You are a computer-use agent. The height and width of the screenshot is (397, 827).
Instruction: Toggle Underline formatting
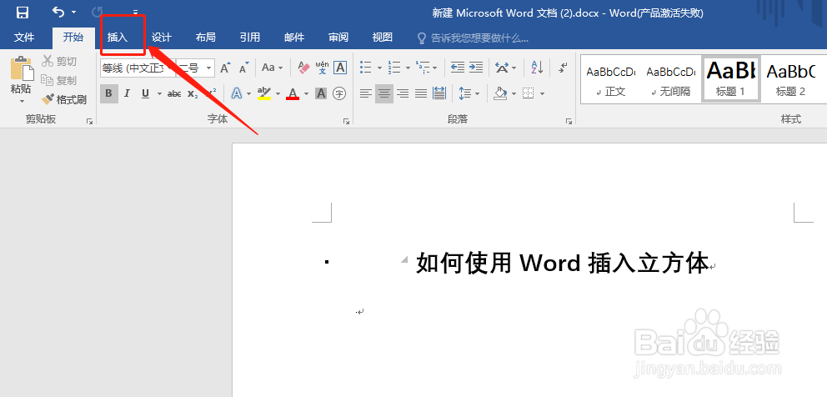pyautogui.click(x=145, y=93)
